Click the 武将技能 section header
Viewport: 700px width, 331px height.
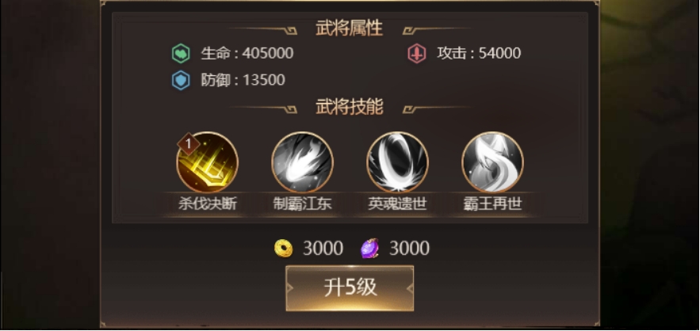(350, 107)
